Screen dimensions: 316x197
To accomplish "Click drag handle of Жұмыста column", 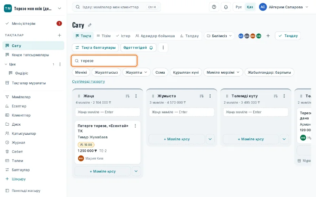I will point(153,96).
